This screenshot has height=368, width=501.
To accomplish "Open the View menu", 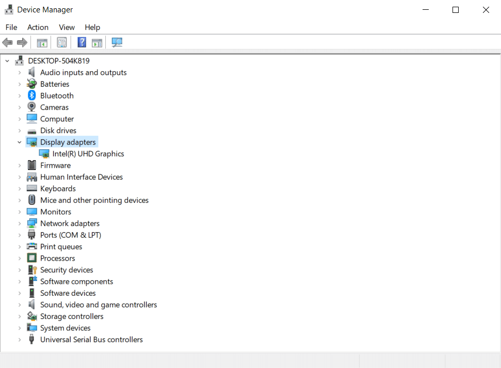I will point(67,27).
